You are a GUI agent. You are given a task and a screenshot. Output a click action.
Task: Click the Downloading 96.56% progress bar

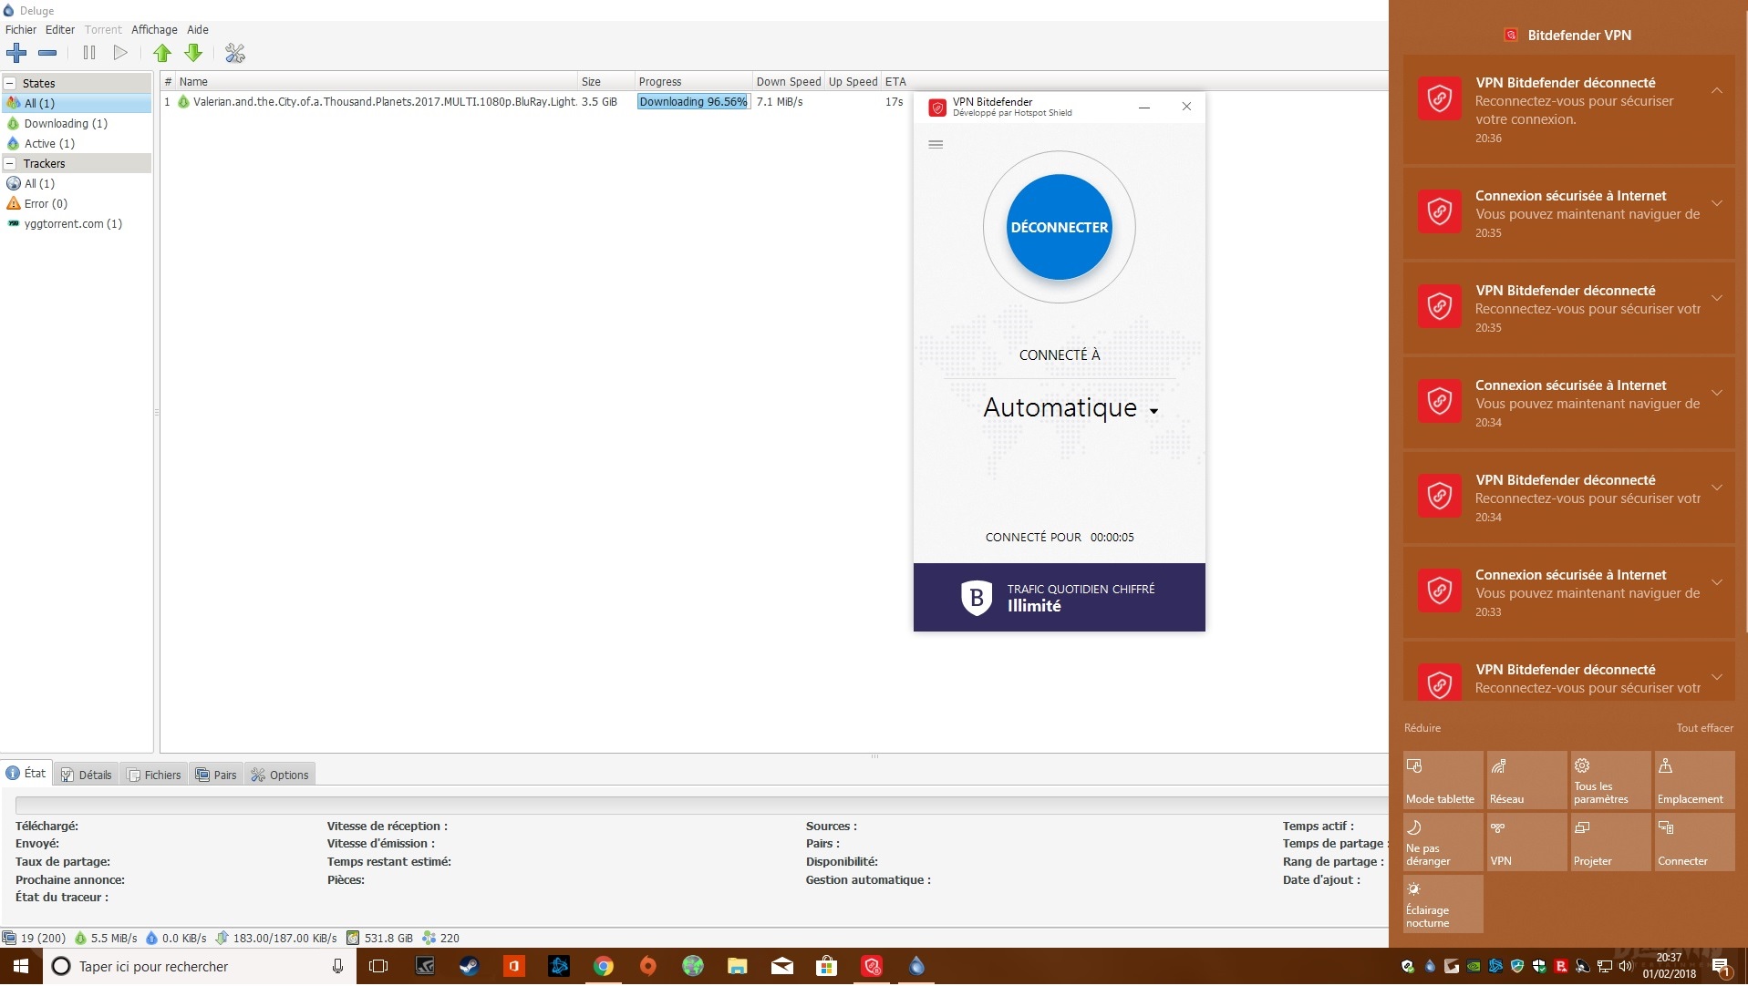click(693, 102)
